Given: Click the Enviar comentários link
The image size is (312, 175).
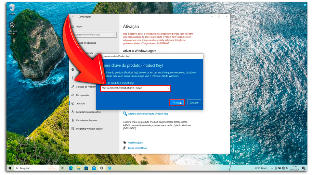Looking at the screenshot, I should pyautogui.click(x=137, y=148).
